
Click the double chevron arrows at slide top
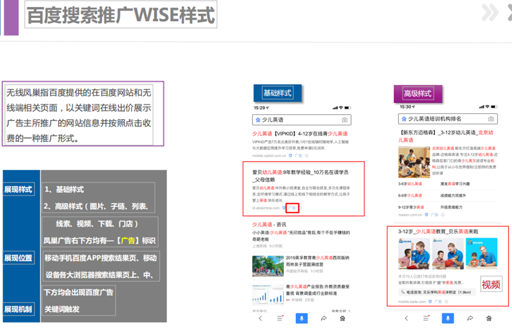[490, 12]
